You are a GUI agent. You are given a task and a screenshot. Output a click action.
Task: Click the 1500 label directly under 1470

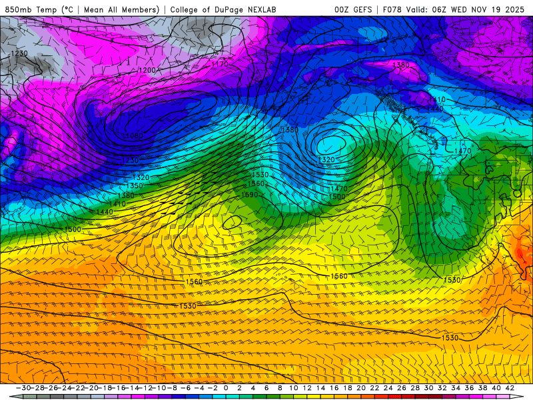pyautogui.click(x=337, y=197)
